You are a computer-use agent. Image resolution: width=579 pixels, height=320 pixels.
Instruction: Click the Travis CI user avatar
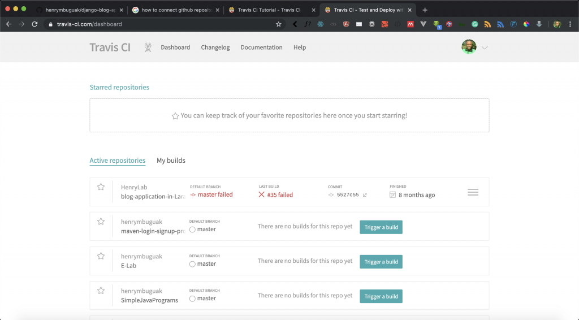click(469, 47)
